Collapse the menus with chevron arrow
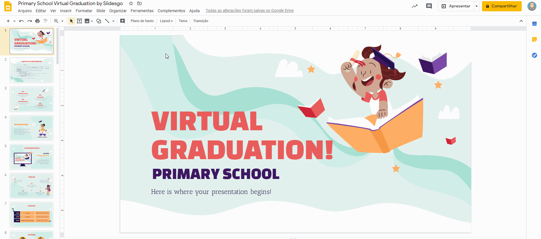The width and height of the screenshot is (541, 239). tap(521, 21)
